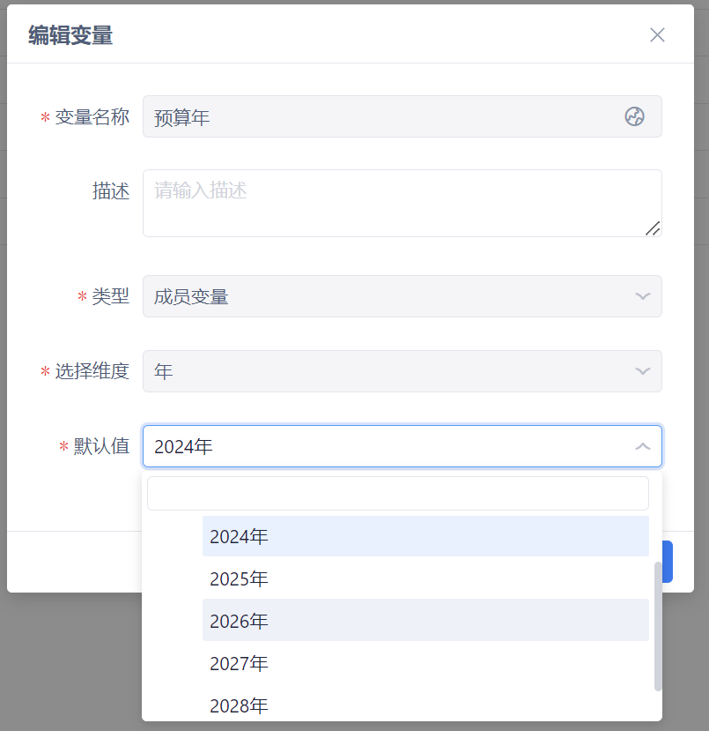Screen dimensions: 709x731
Task: Click the 变量名称 field containing 预算年
Action: pyautogui.click(x=379, y=116)
